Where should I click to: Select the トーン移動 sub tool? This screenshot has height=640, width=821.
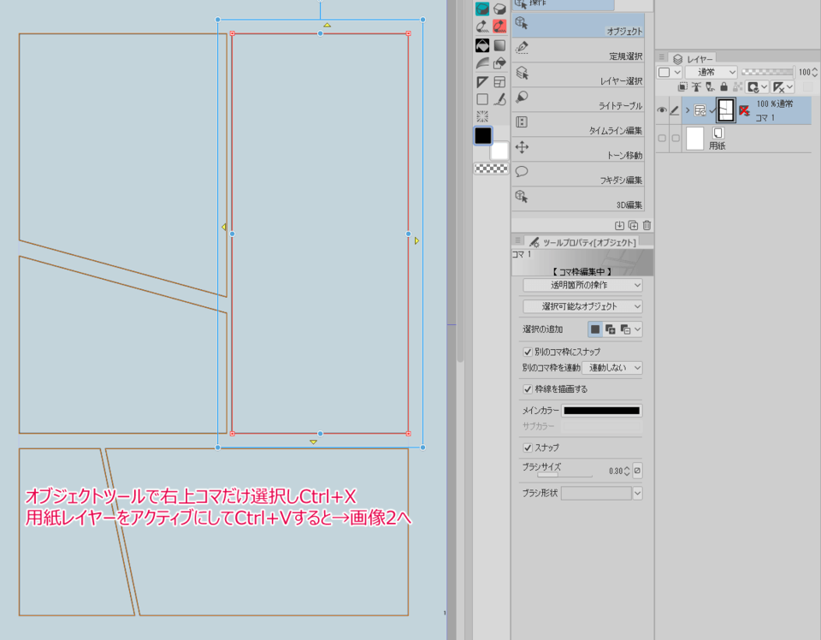[578, 149]
